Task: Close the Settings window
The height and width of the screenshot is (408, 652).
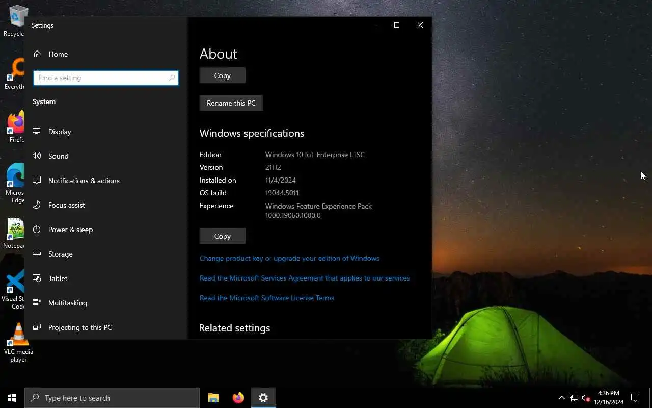Action: (420, 25)
